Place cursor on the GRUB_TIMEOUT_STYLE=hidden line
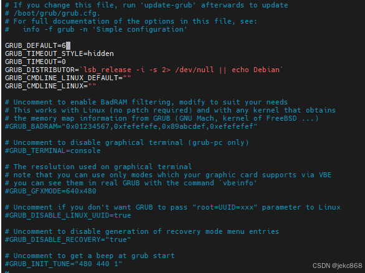This screenshot has height=273, width=365. (59, 53)
